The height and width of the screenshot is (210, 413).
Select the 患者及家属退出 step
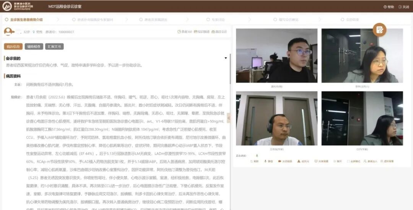pos(153,20)
